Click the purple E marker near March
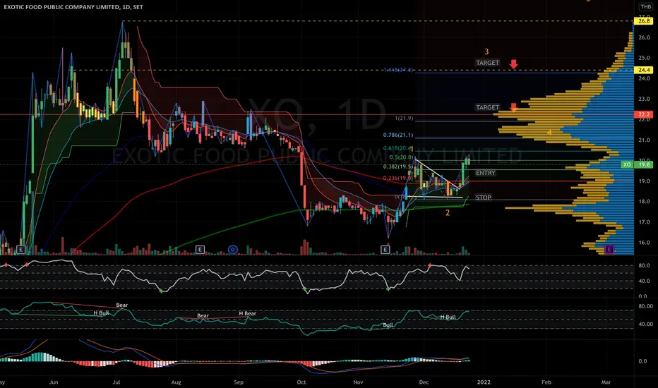The image size is (658, 388). [609, 250]
